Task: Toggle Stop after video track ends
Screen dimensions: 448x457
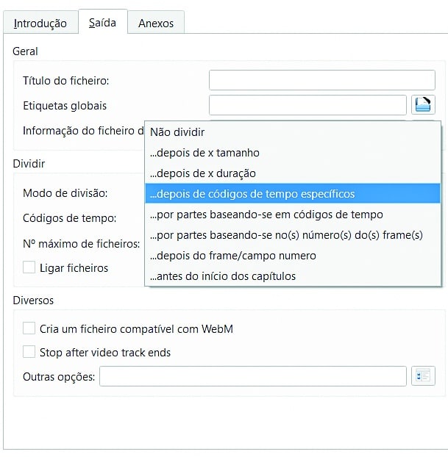Action: [29, 352]
